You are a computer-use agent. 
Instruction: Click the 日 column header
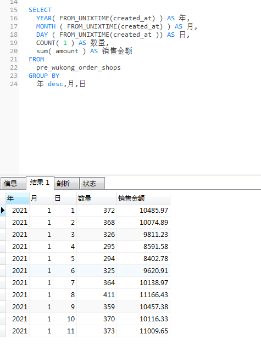point(65,198)
